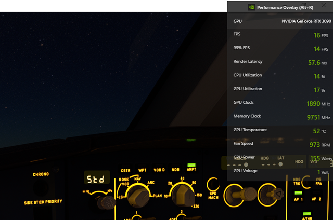Toggle the CSTR constraint button
This screenshot has height=220, width=333.
[x=125, y=170]
